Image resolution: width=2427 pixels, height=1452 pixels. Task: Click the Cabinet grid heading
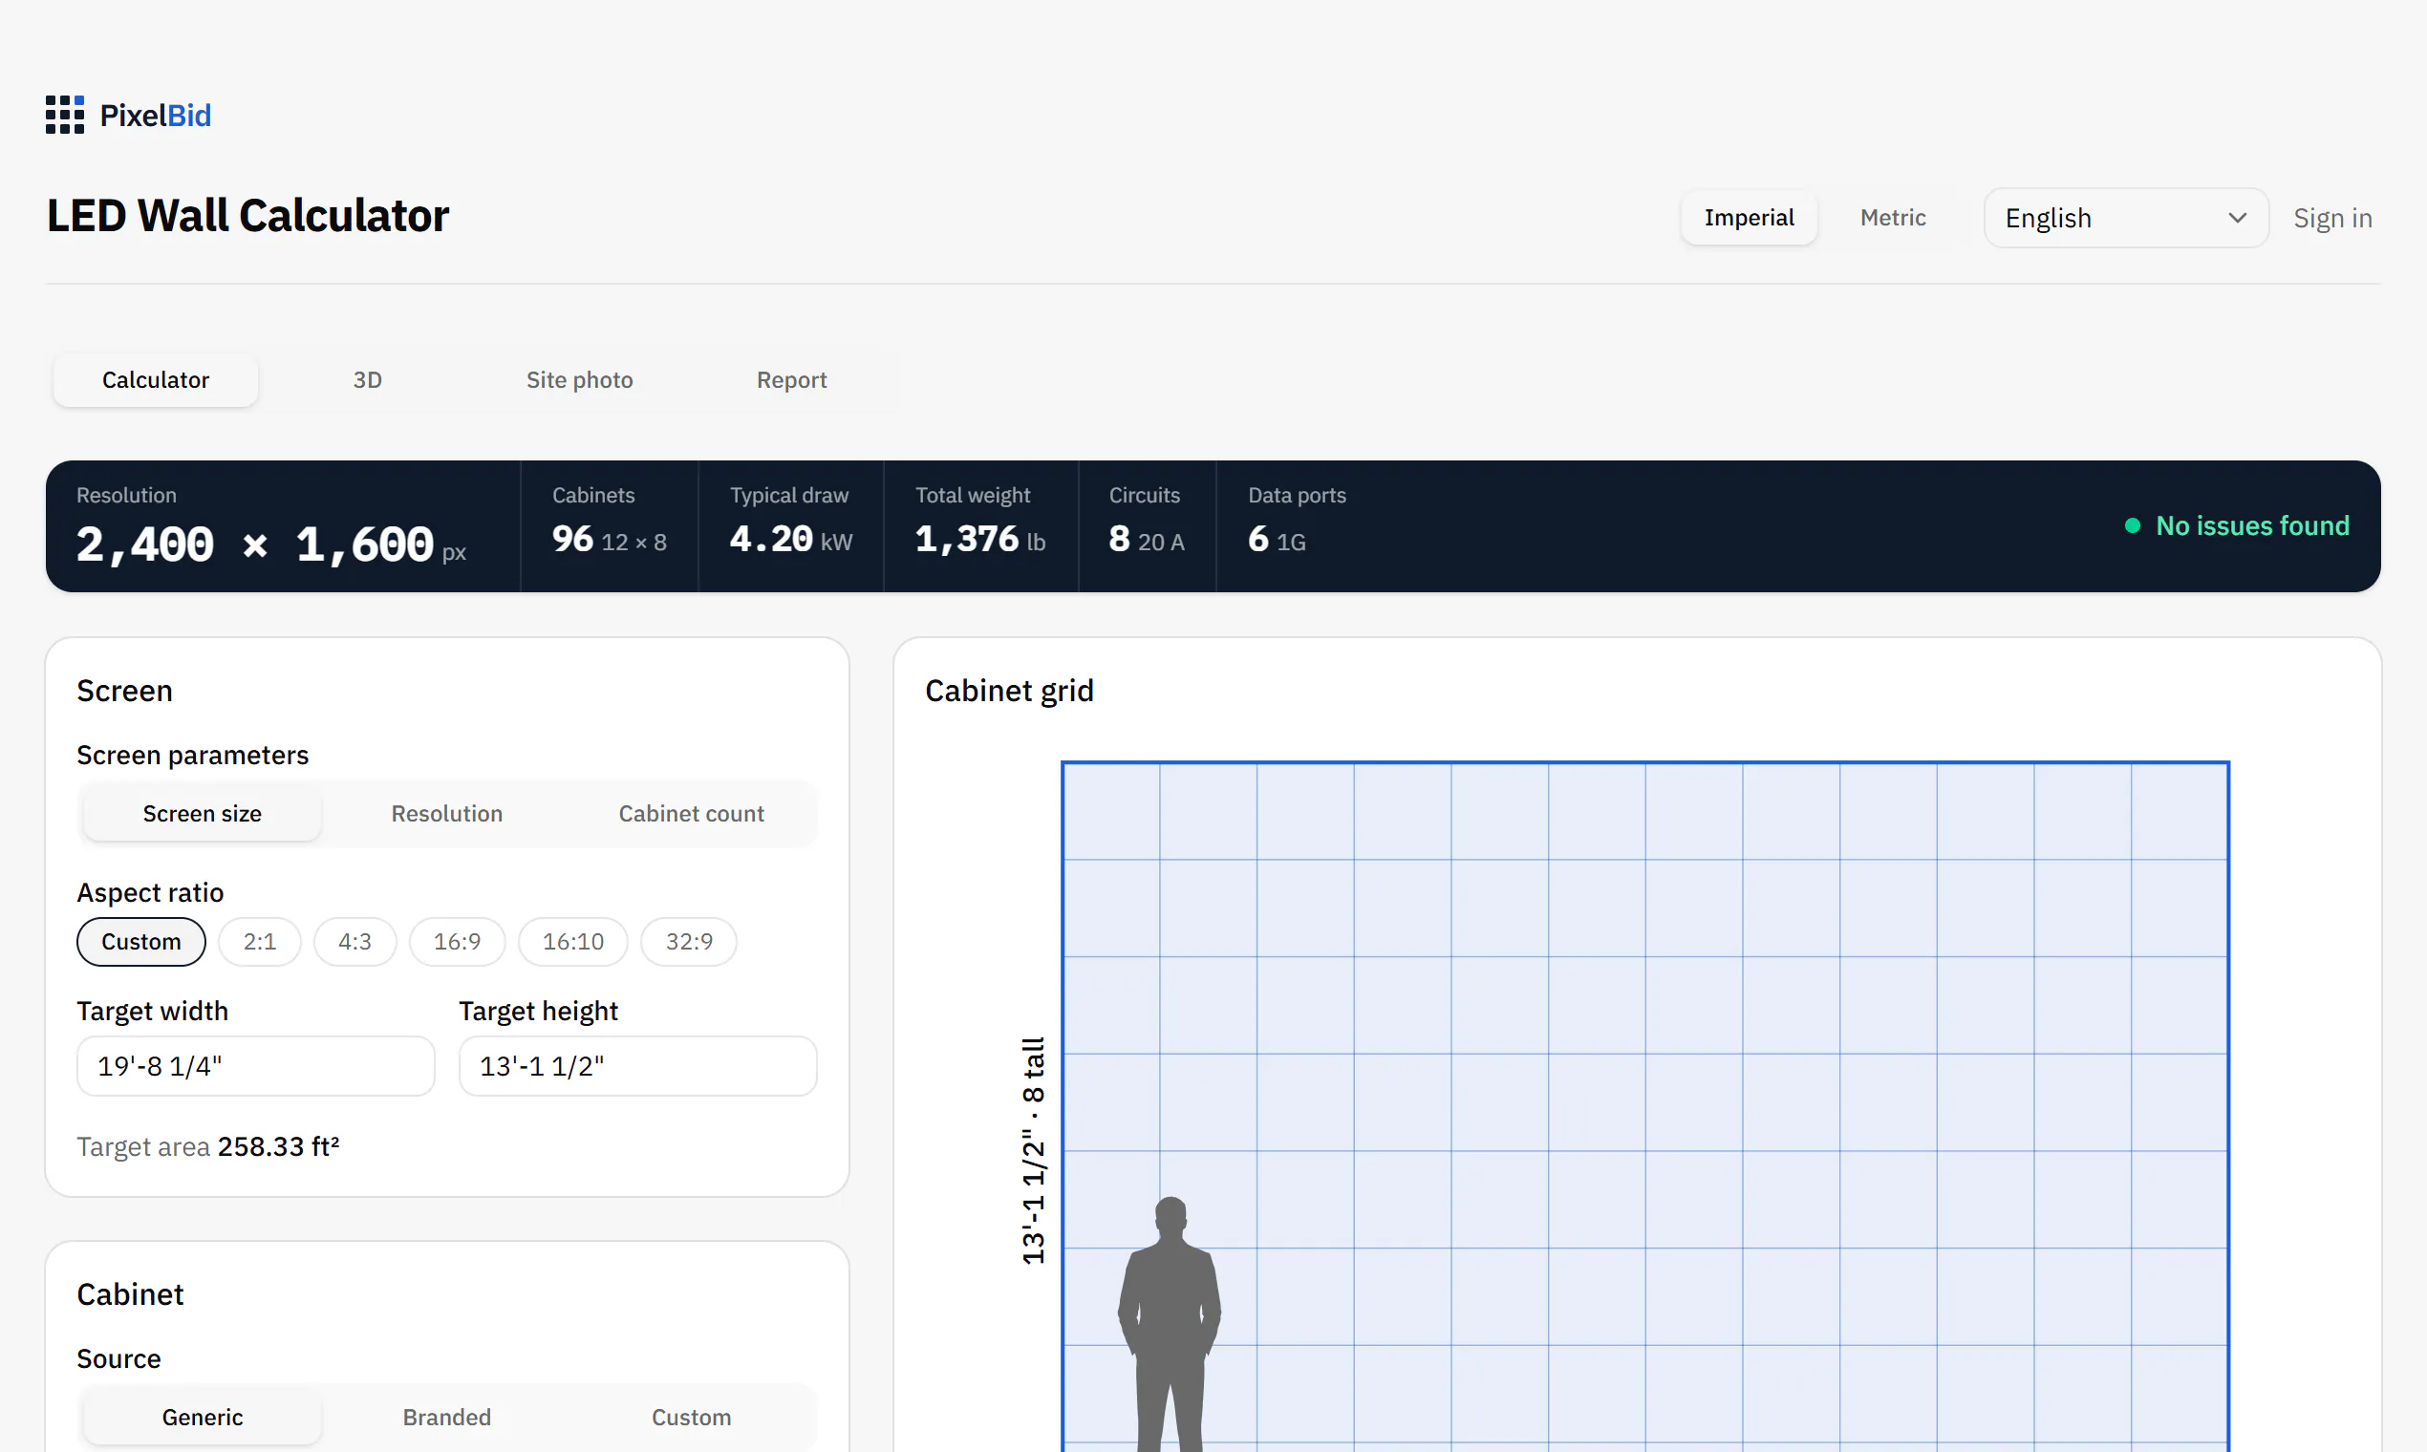(1009, 691)
